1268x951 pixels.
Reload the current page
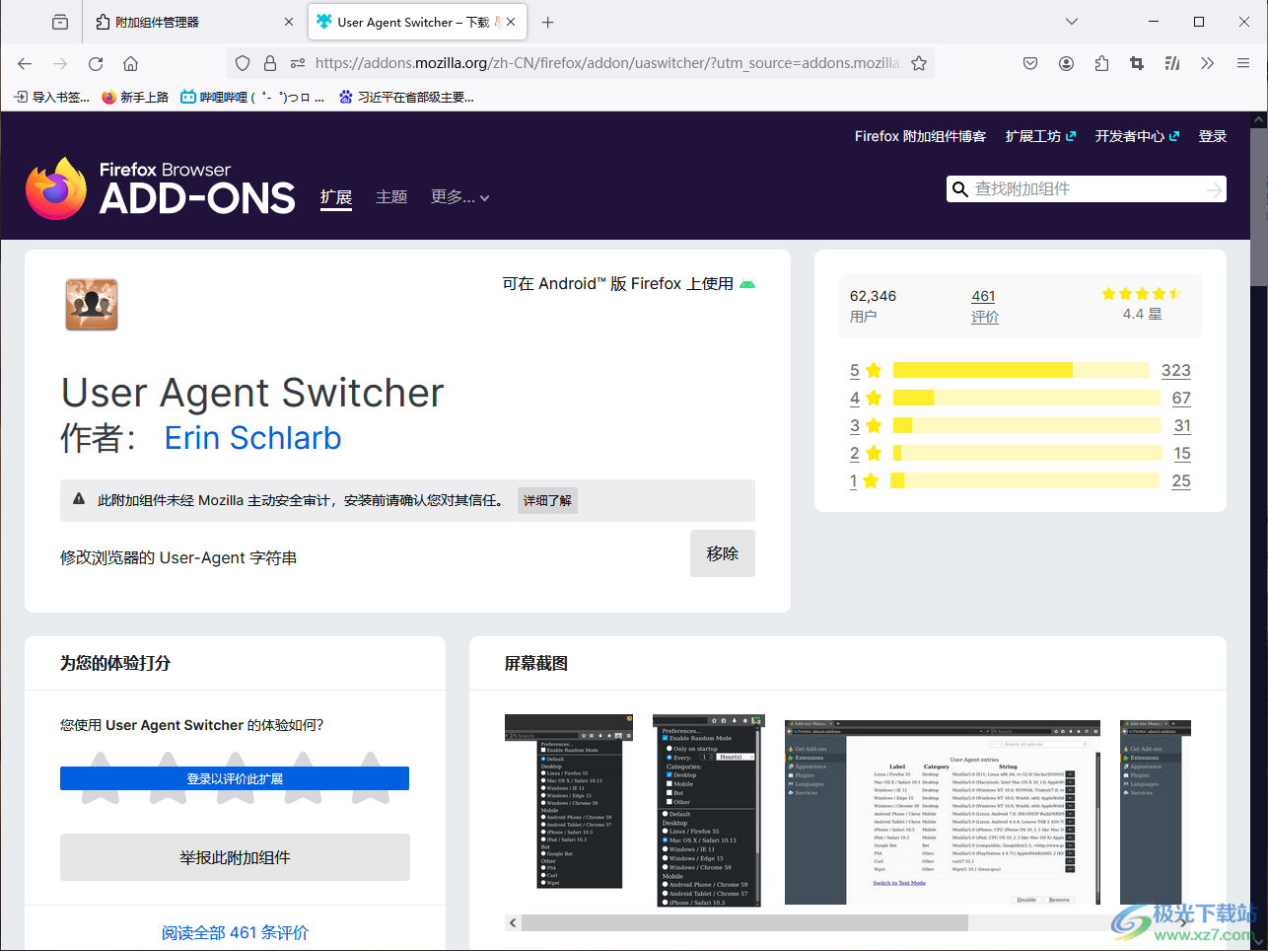(x=96, y=63)
